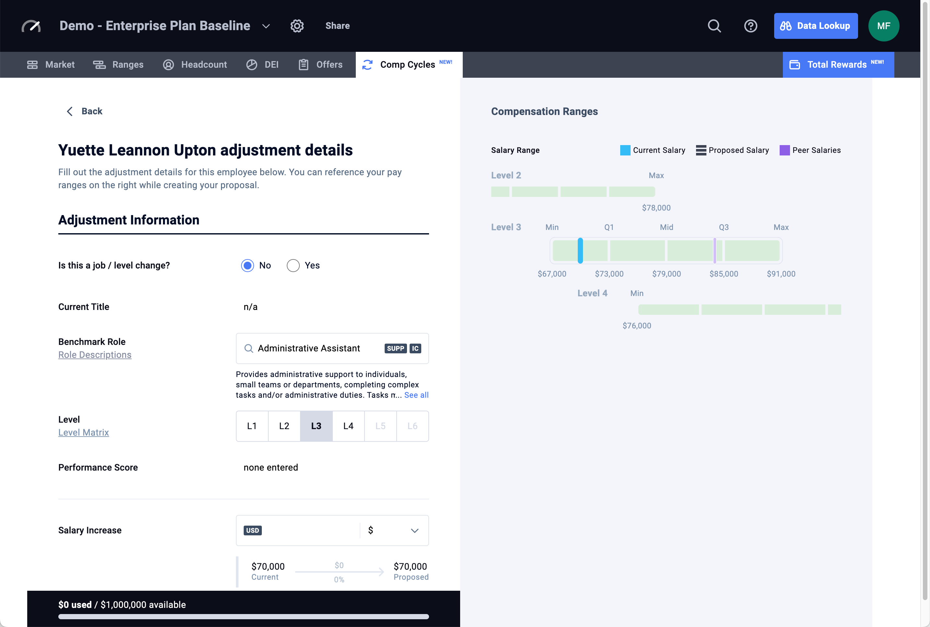Open the Role Descriptions link
This screenshot has width=930, height=627.
pyautogui.click(x=95, y=354)
